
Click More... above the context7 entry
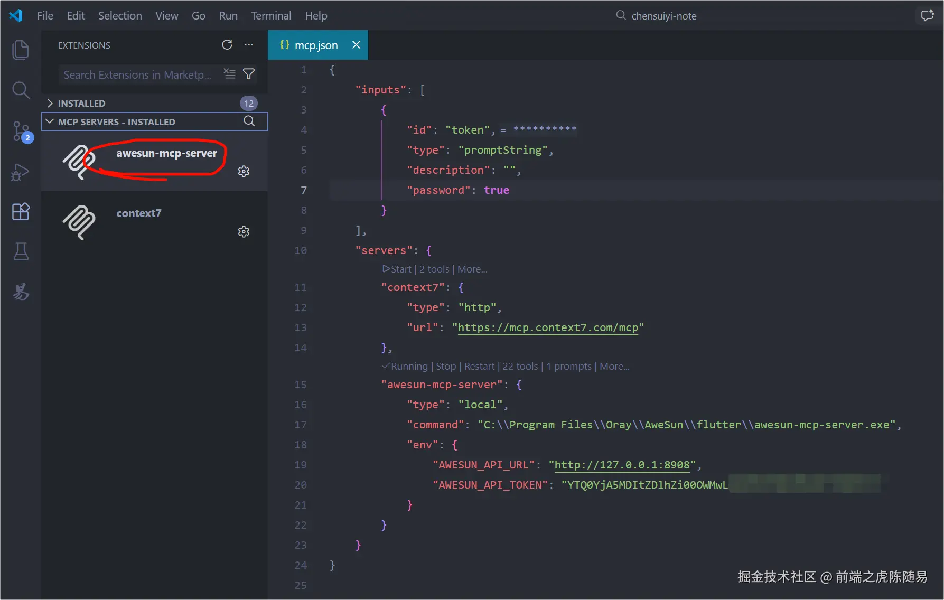point(472,269)
